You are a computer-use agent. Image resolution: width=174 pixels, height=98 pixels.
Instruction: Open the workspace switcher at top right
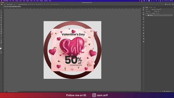[x=170, y=4]
